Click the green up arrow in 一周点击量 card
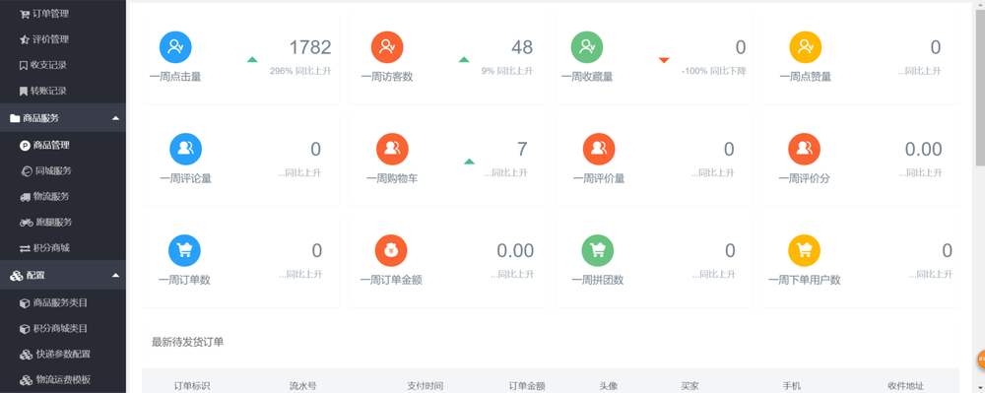This screenshot has width=985, height=393. [x=252, y=60]
